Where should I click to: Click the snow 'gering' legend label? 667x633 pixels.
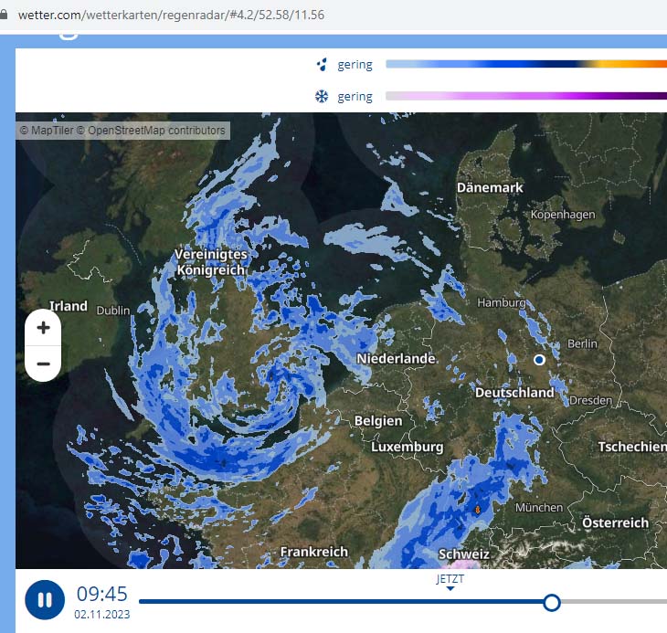click(355, 97)
